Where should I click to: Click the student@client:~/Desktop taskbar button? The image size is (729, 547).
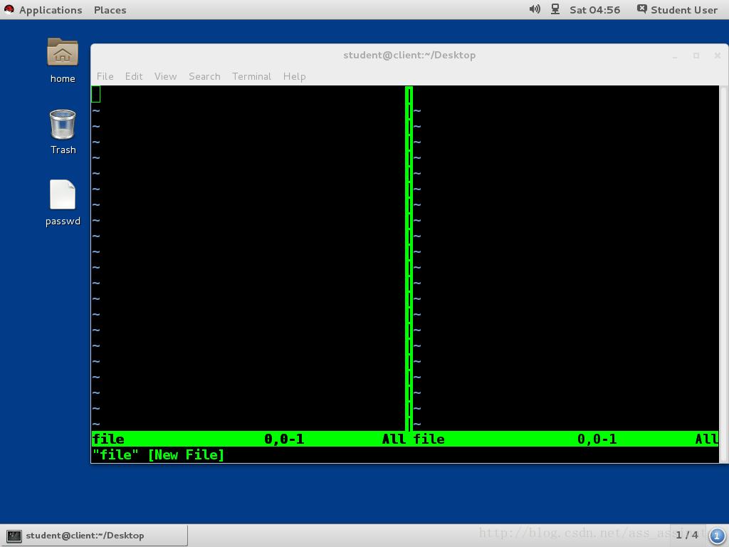click(x=95, y=536)
